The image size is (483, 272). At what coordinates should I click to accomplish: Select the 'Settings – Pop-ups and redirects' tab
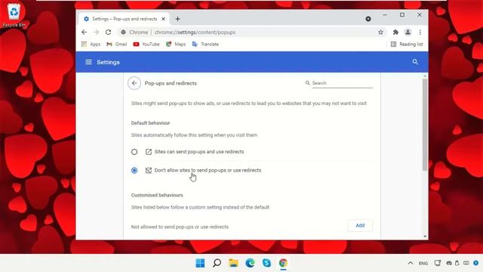tap(124, 19)
